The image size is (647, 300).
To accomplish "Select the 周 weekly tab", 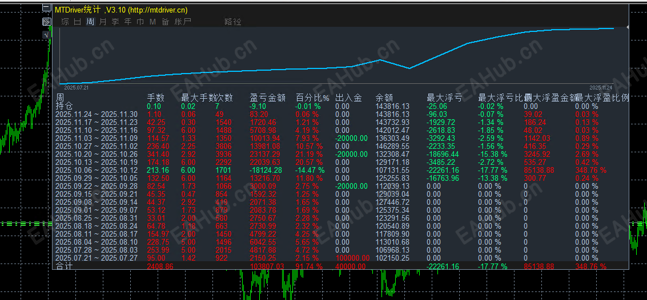I will tap(90, 22).
